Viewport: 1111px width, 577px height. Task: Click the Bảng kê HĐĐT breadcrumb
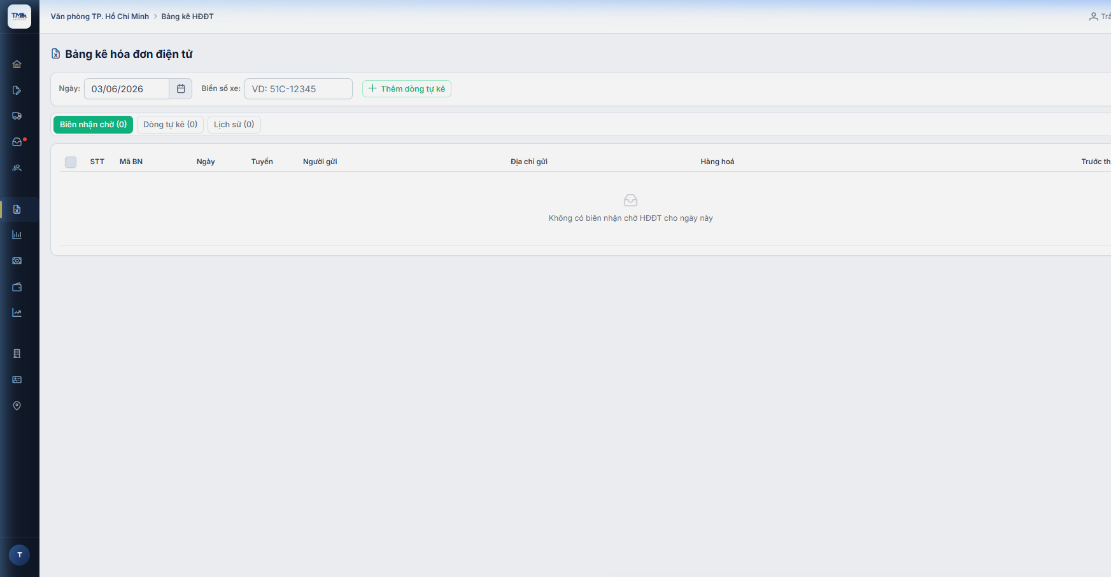(187, 17)
